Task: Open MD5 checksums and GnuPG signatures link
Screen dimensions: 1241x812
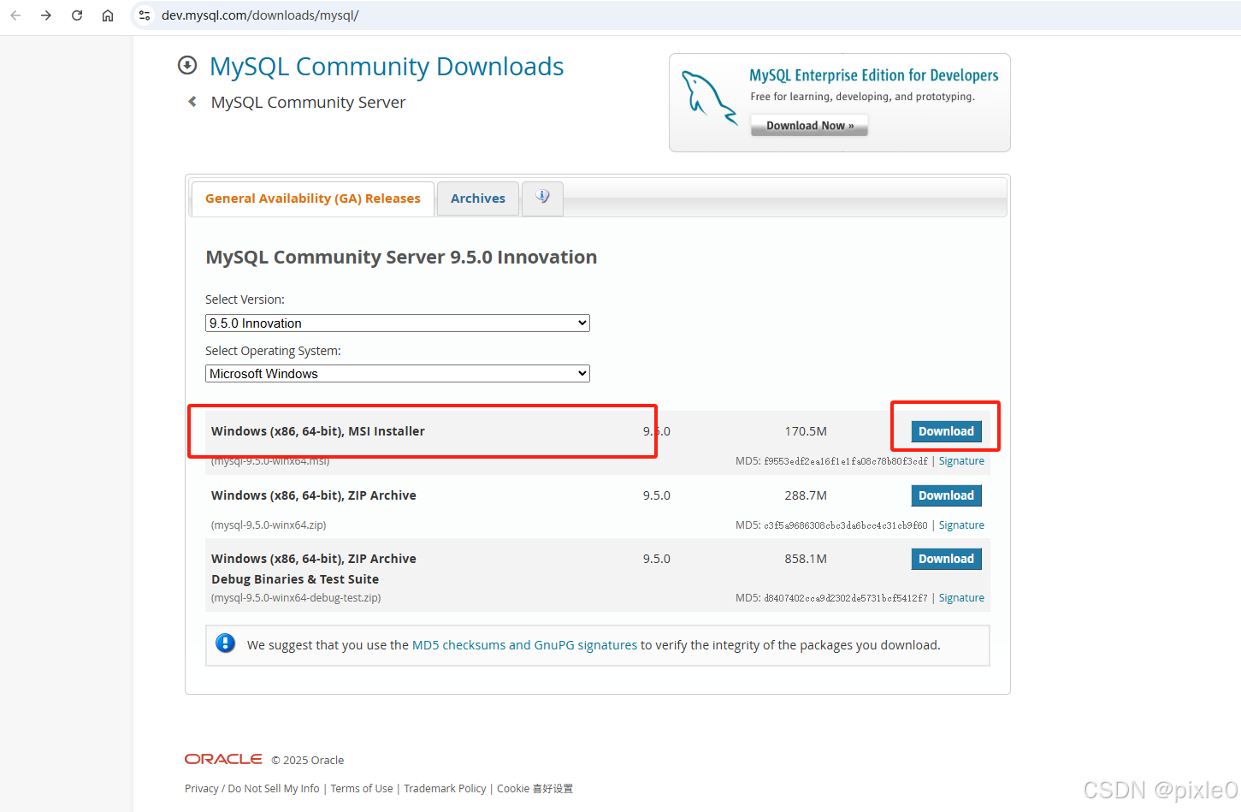Action: [x=524, y=645]
